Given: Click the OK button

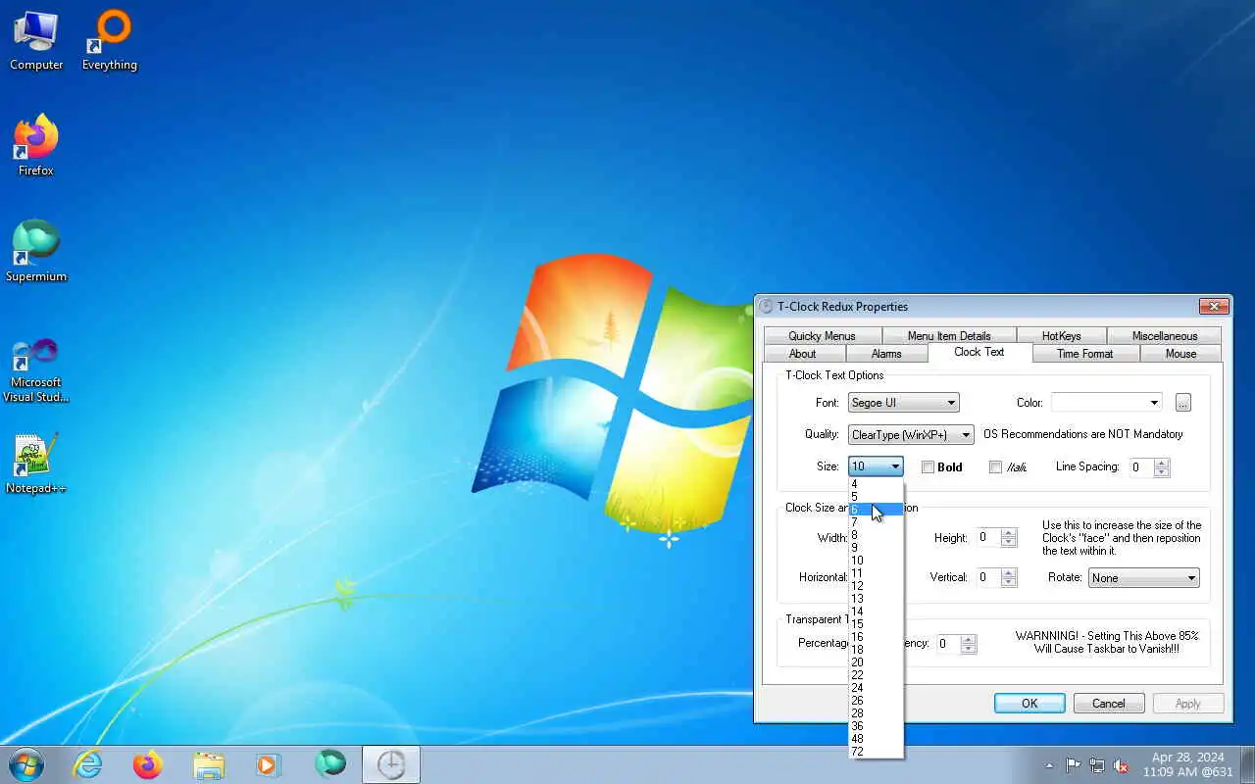Looking at the screenshot, I should pos(1029,704).
